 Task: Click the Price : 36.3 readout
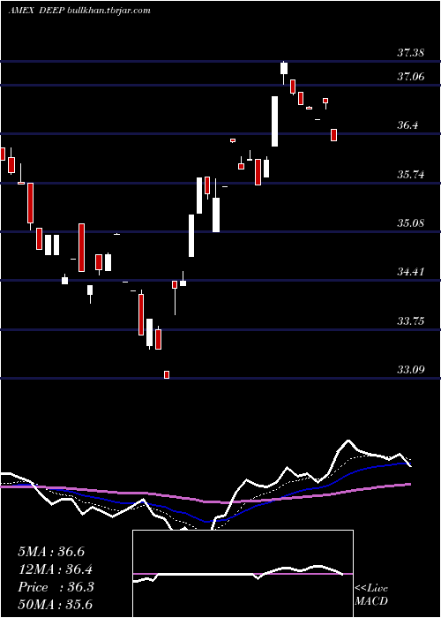pyautogui.click(x=56, y=587)
